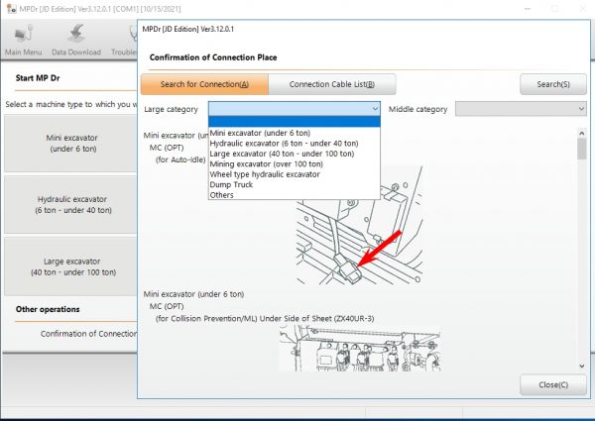
Task: Select Hydraulic excavator button in Start MP Dr
Action: [70, 205]
